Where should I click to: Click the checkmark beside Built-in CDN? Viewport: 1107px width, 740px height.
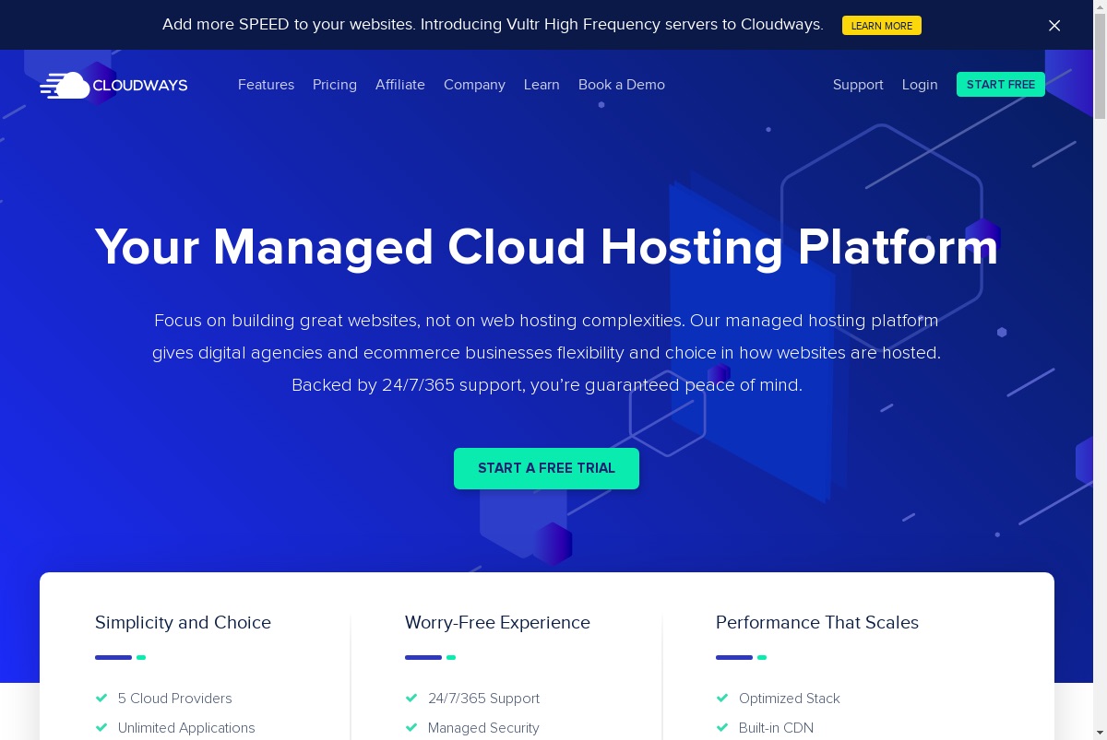[722, 728]
